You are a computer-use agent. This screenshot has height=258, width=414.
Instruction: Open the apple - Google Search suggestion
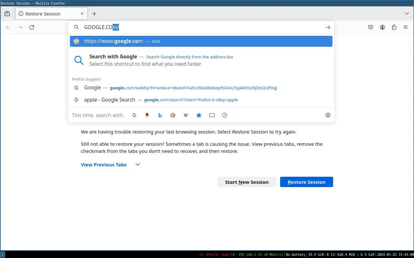point(201,100)
